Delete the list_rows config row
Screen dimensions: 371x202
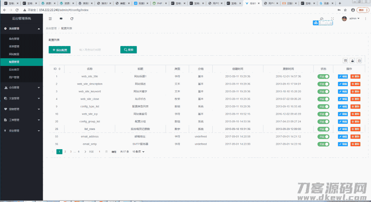[355, 129]
